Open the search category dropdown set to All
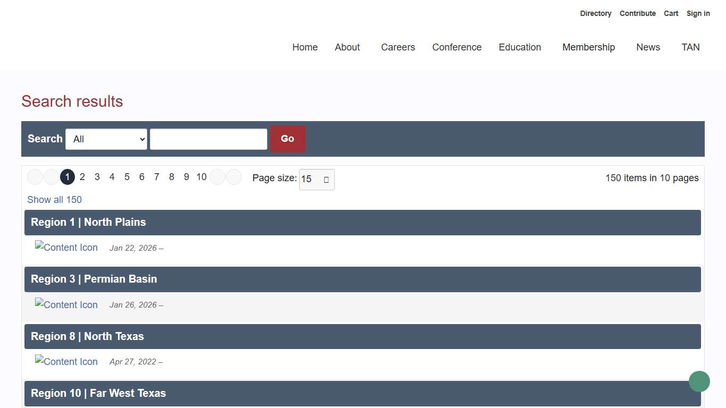This screenshot has width=726, height=408. (x=106, y=139)
